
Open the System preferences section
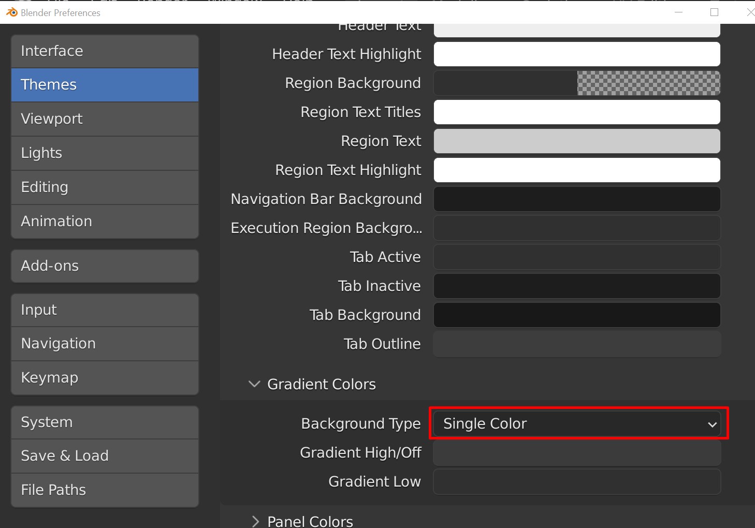(x=105, y=422)
